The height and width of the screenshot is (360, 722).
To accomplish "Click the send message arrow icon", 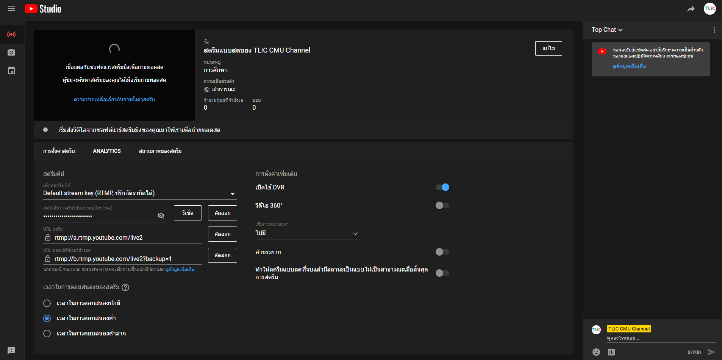I will coord(711,352).
